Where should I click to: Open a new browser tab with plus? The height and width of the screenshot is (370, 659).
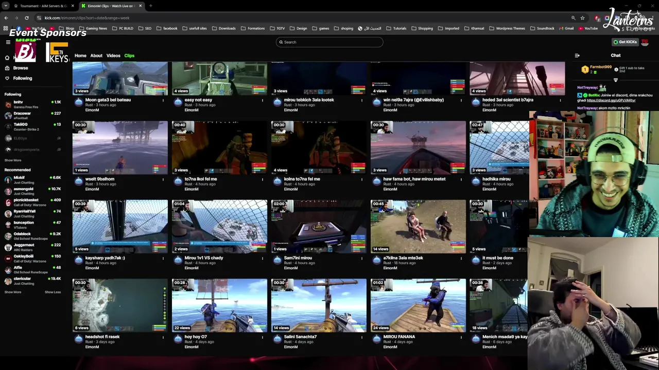[x=150, y=6]
